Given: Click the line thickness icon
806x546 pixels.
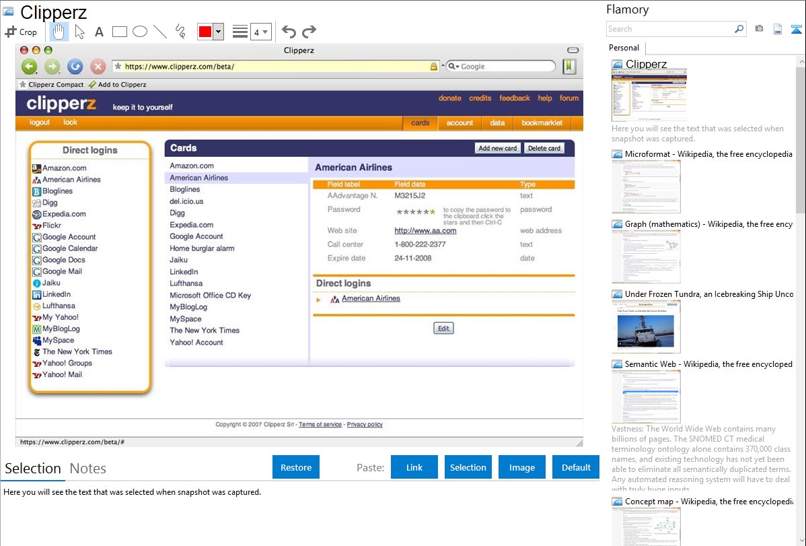Looking at the screenshot, I should tap(240, 32).
